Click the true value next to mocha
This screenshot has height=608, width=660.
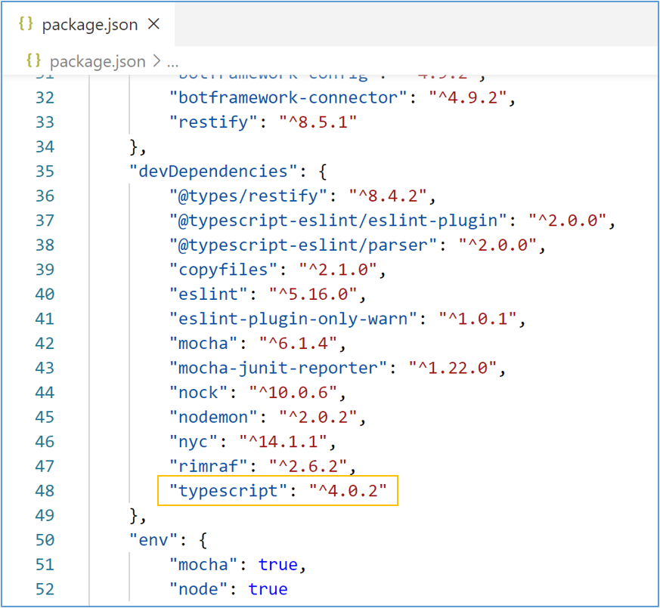tap(278, 564)
